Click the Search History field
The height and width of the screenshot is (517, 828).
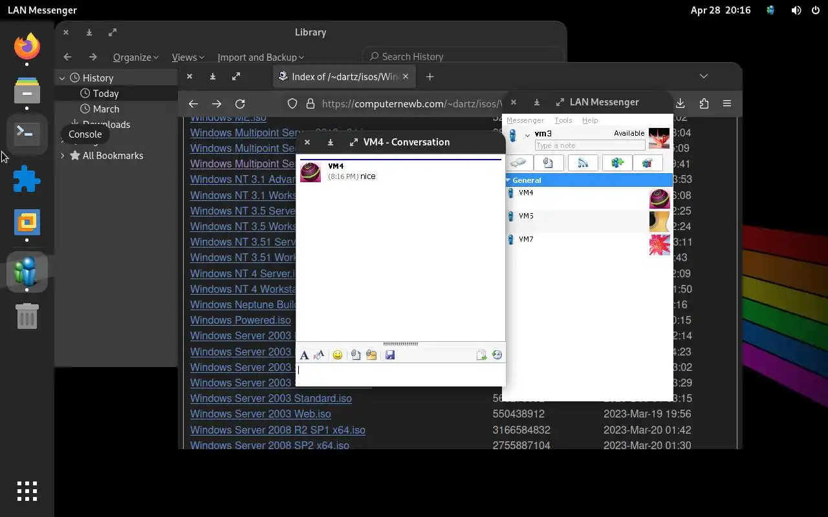[x=463, y=57]
